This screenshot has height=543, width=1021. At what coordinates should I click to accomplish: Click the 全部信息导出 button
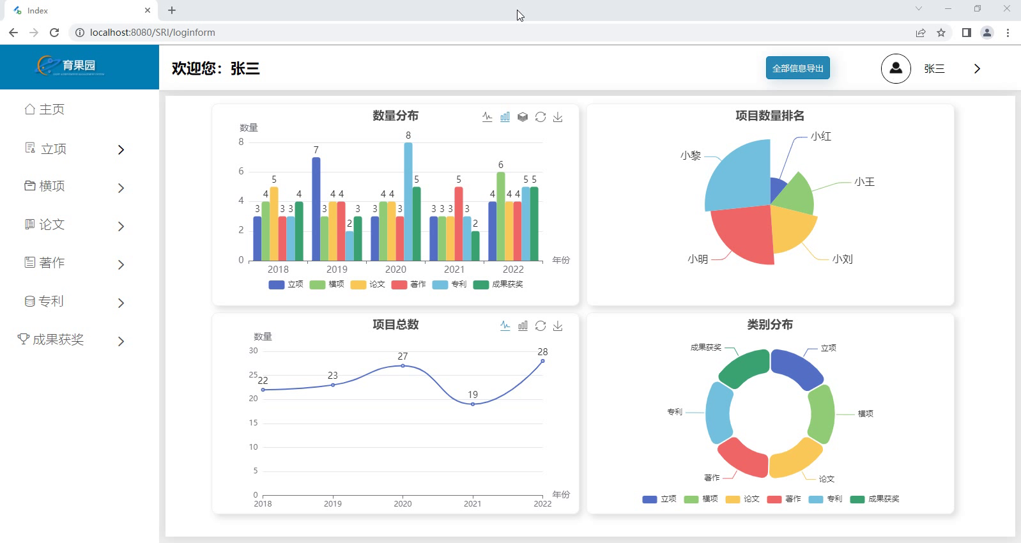pyautogui.click(x=798, y=68)
